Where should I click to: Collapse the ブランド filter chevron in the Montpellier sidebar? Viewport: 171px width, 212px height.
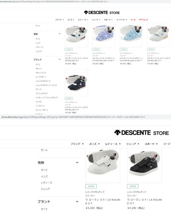[x=59, y=59]
